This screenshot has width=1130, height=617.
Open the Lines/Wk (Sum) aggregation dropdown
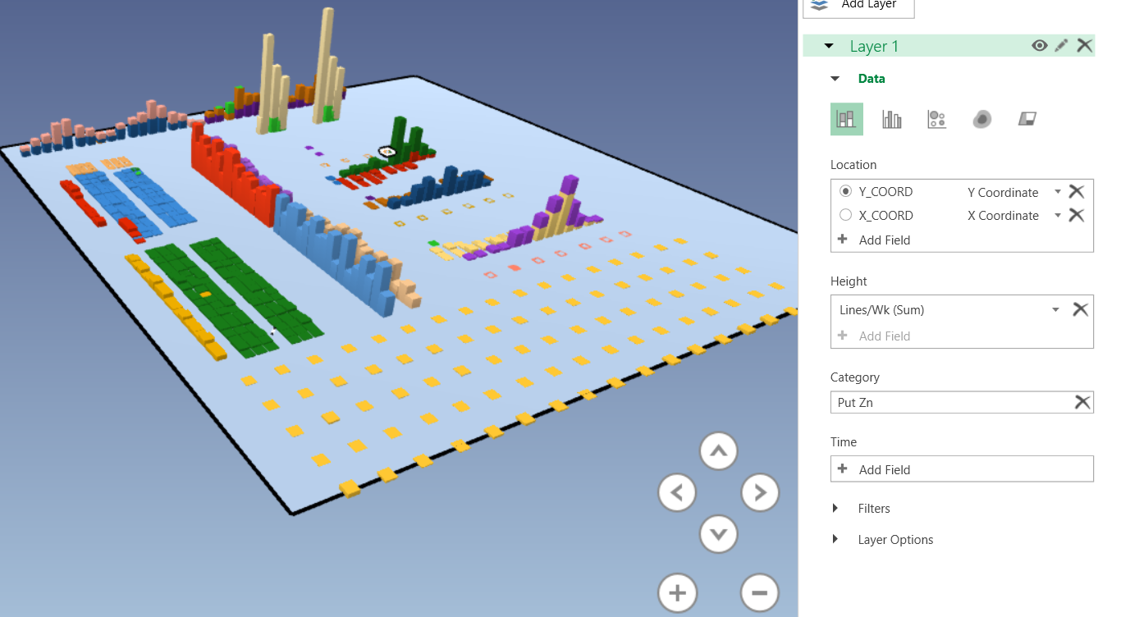tap(1056, 310)
